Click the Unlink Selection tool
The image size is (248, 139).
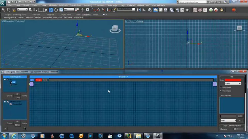click(x=9, y=10)
